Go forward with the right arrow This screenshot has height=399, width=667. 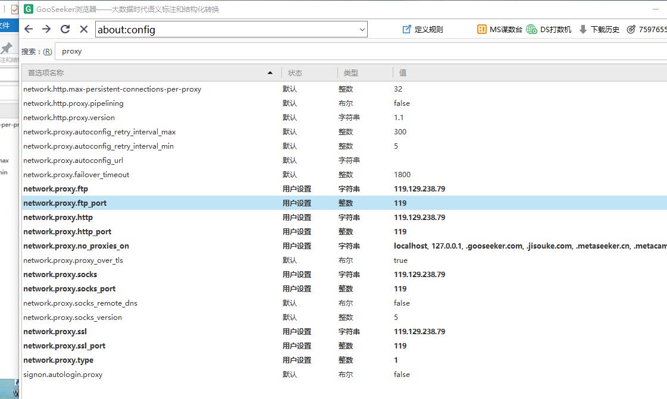[x=46, y=29]
